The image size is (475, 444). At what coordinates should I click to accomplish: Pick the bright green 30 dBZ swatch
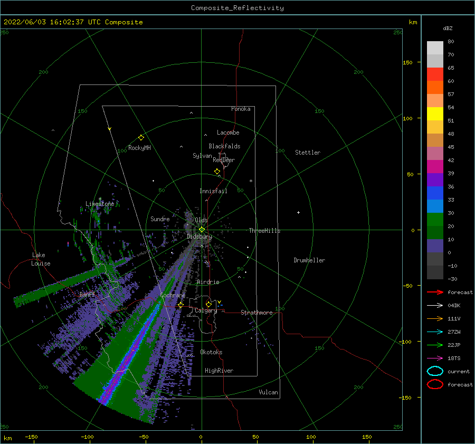pyautogui.click(x=435, y=220)
